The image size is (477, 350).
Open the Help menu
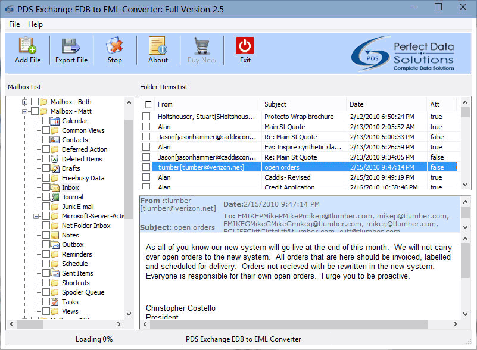[35, 24]
